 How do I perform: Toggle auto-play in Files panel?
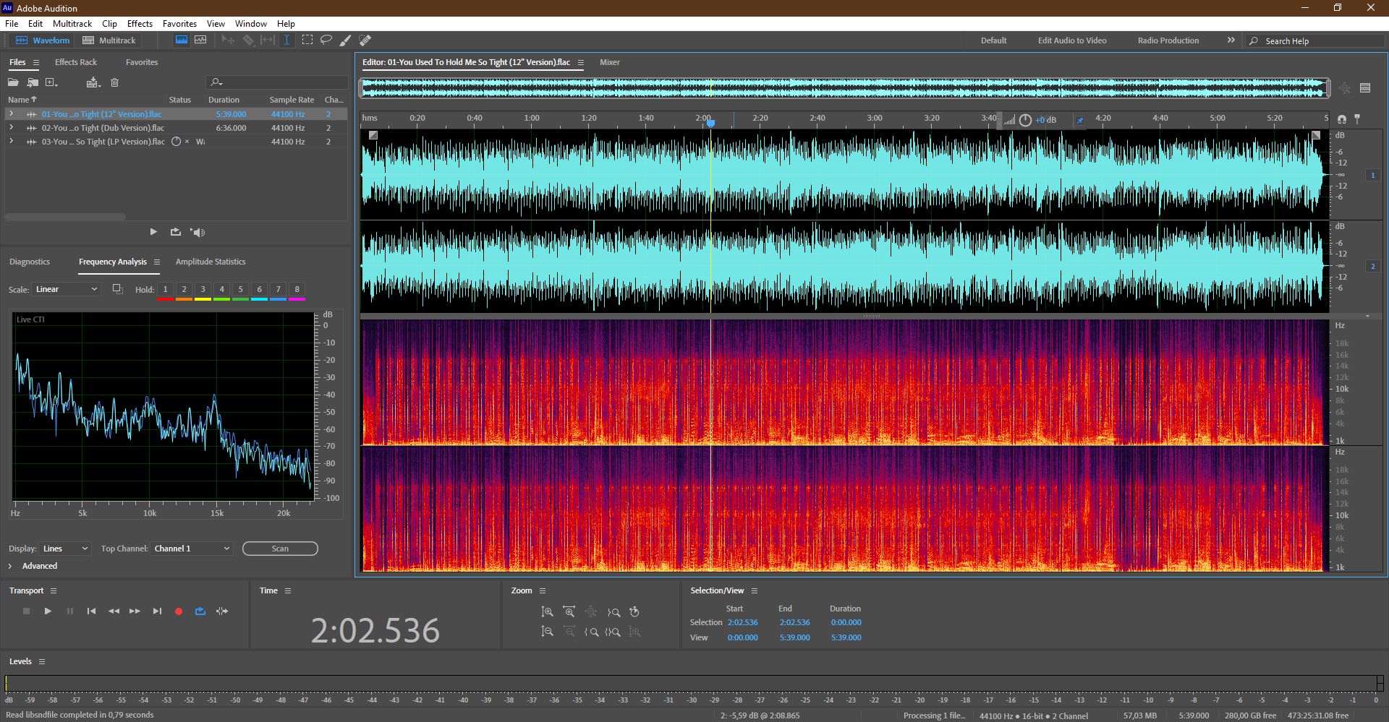197,232
